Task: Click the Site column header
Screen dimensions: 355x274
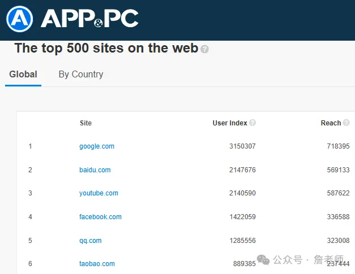Action: [x=85, y=123]
